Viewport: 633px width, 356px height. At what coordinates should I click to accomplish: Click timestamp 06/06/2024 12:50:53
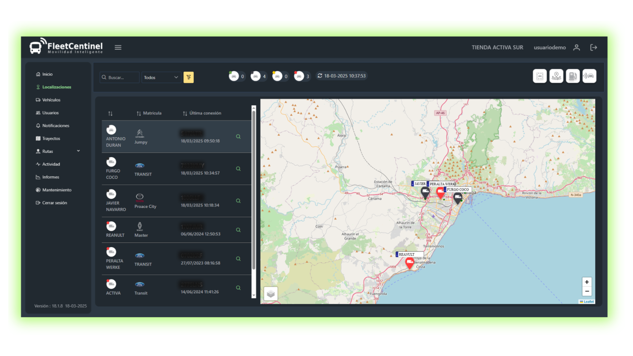pyautogui.click(x=200, y=234)
